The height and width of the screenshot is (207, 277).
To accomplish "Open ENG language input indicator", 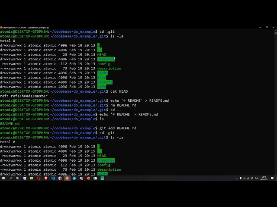I will (x=257, y=178).
